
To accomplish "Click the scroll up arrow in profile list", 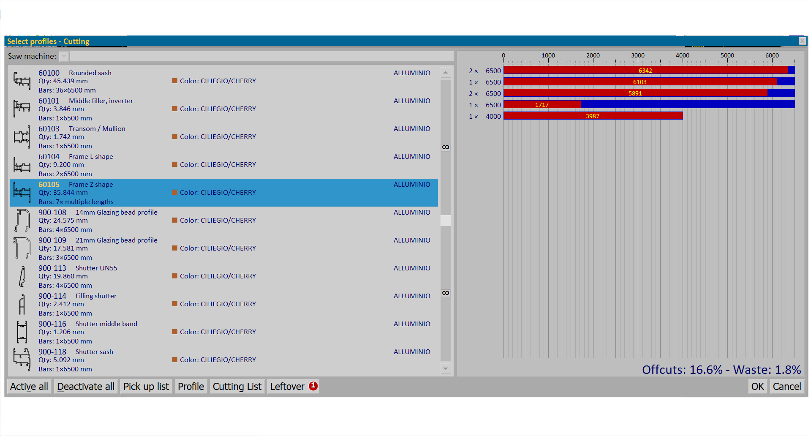I will 445,73.
